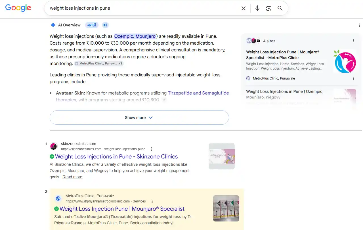Expand AI Overview with Show more
The image size is (363, 230).
click(139, 118)
